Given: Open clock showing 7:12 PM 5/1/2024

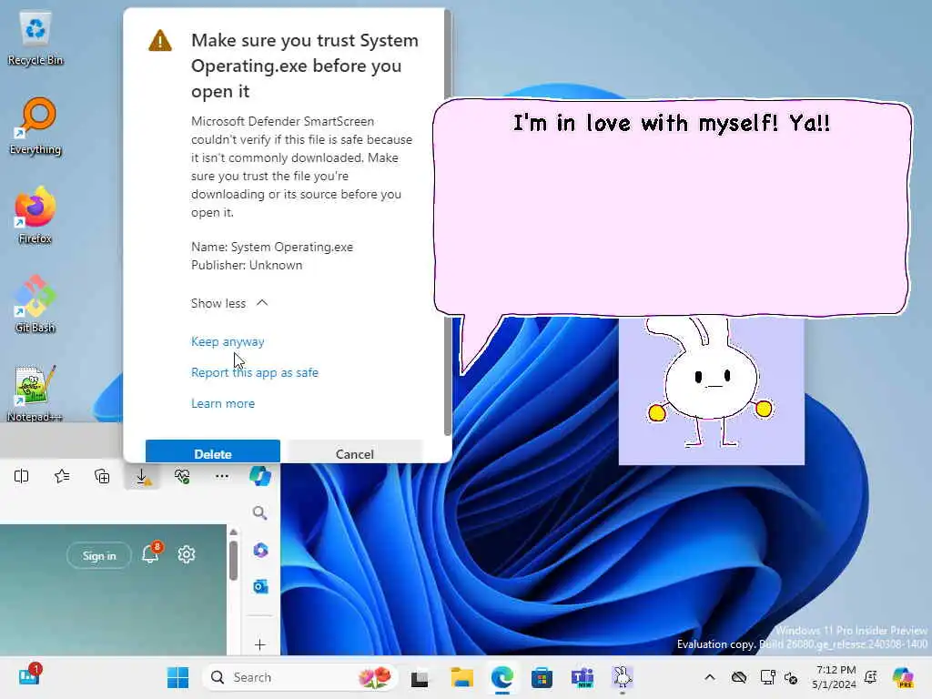Looking at the screenshot, I should pyautogui.click(x=835, y=677).
